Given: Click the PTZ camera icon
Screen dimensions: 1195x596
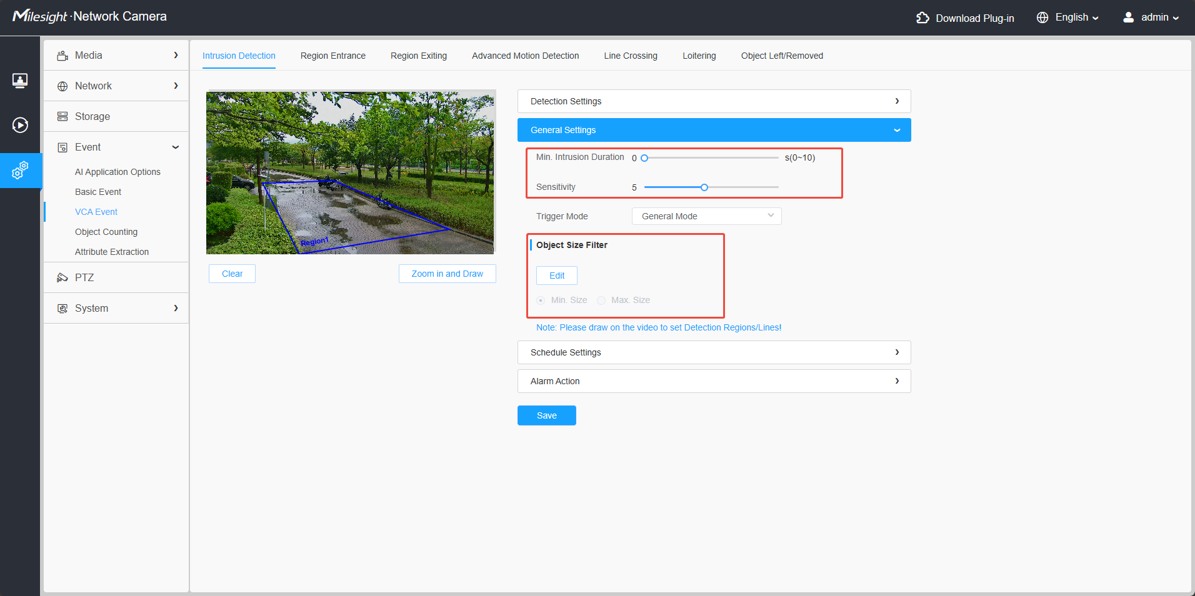Looking at the screenshot, I should 62,278.
